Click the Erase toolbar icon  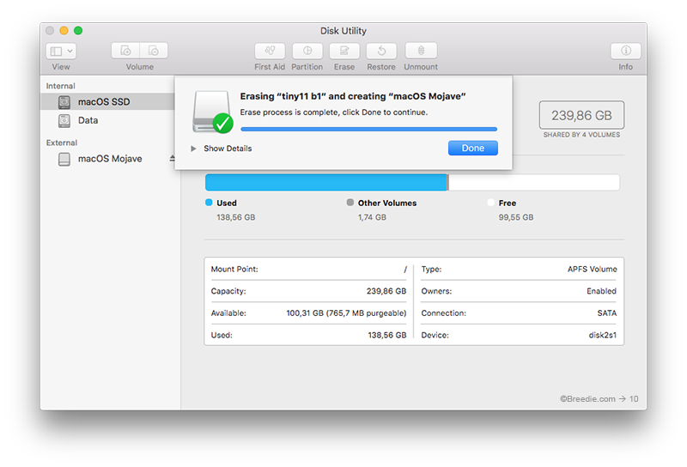(344, 51)
